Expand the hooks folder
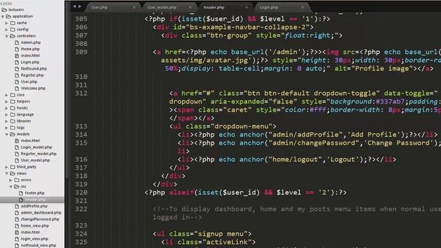 (x=6, y=108)
